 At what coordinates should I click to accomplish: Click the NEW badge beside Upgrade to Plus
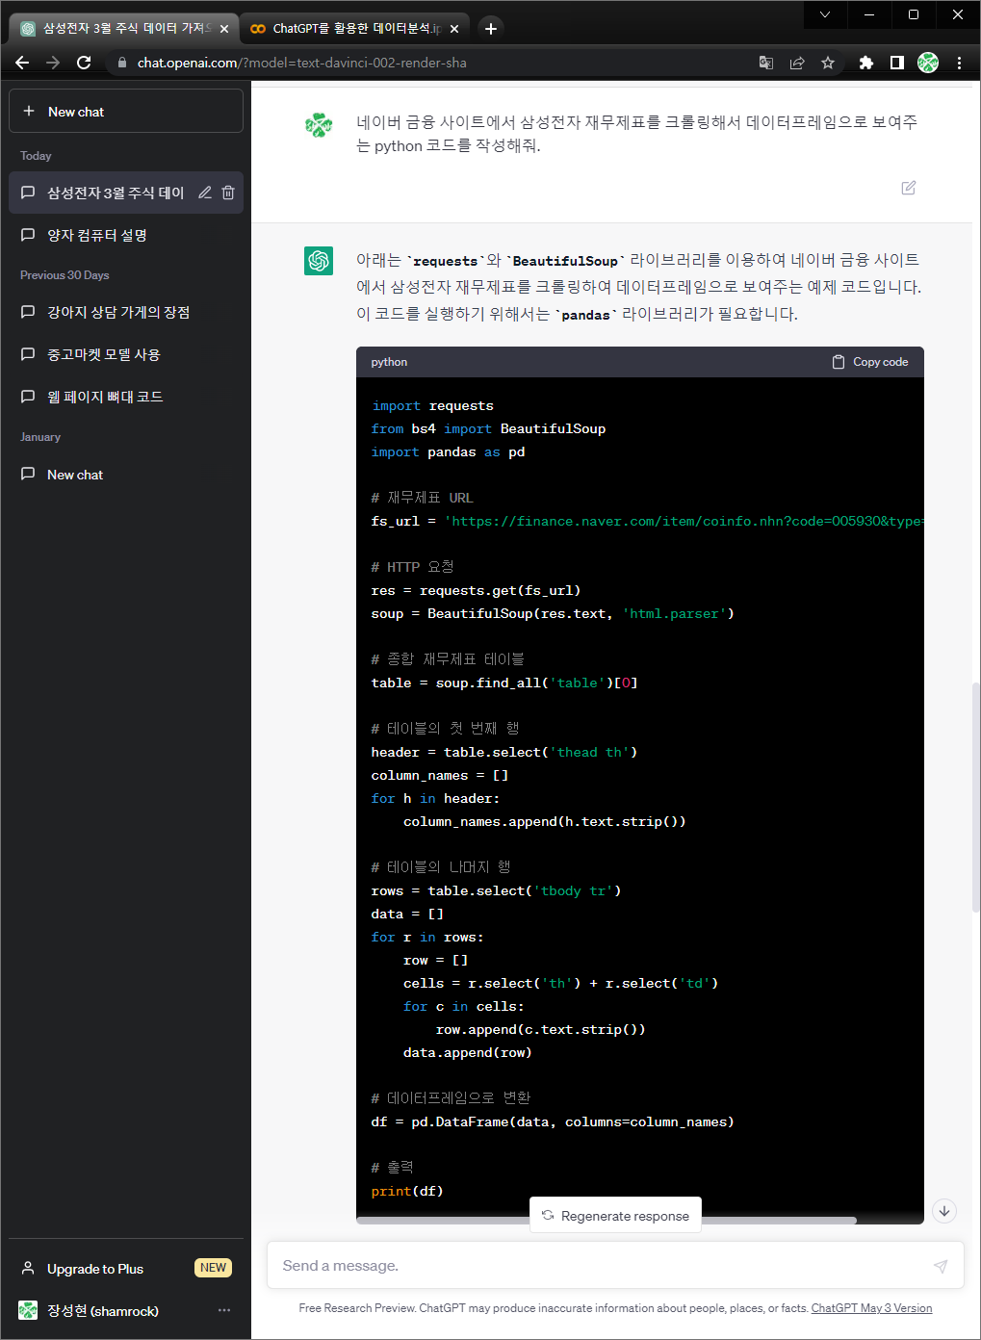[214, 1268]
